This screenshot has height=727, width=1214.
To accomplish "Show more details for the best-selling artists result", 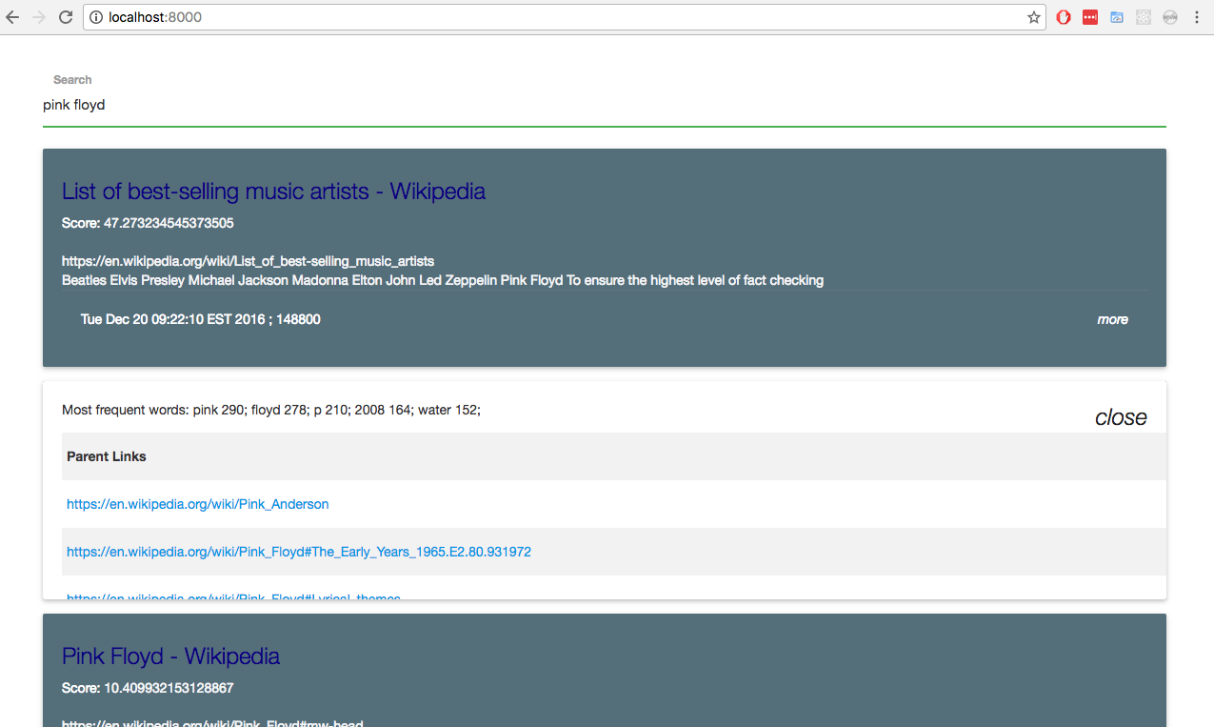I will pyautogui.click(x=1112, y=319).
